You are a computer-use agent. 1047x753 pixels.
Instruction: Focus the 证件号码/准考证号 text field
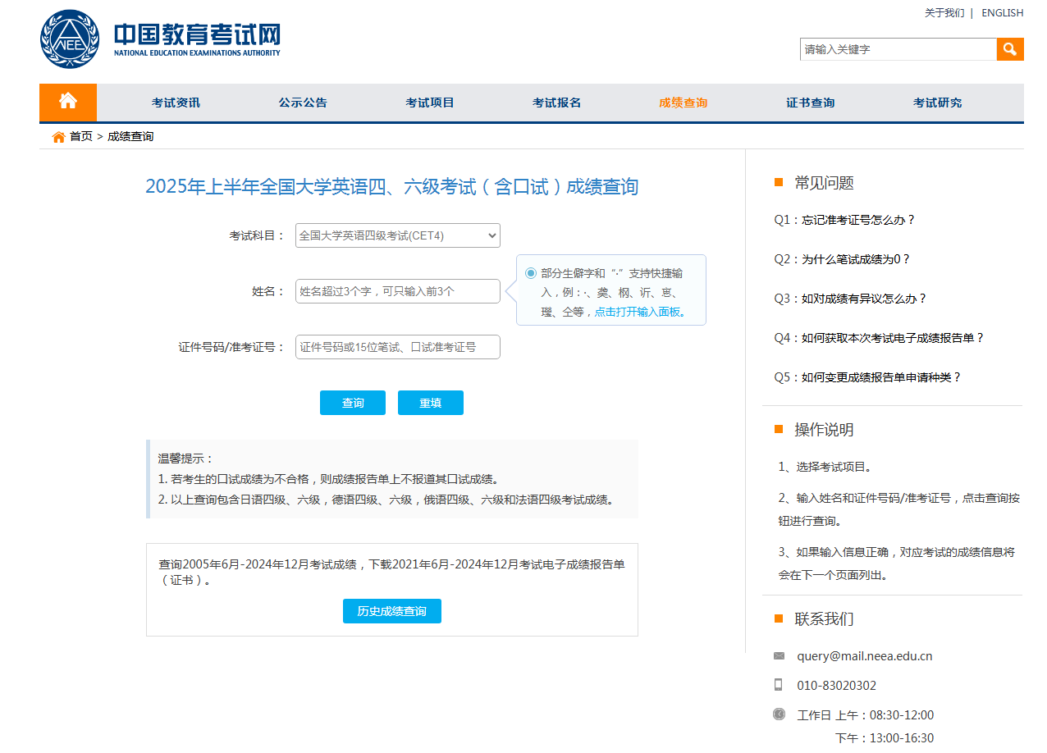click(398, 347)
